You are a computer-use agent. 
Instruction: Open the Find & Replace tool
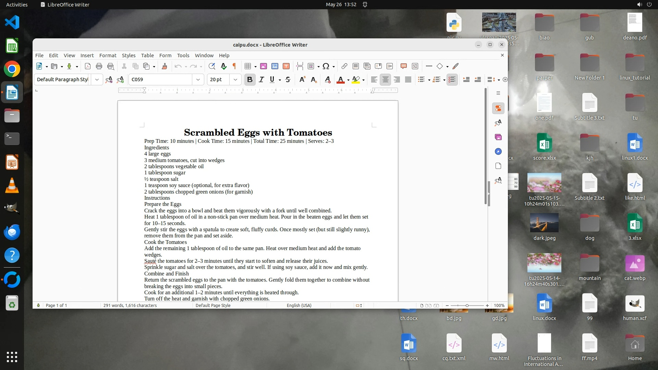[212, 66]
